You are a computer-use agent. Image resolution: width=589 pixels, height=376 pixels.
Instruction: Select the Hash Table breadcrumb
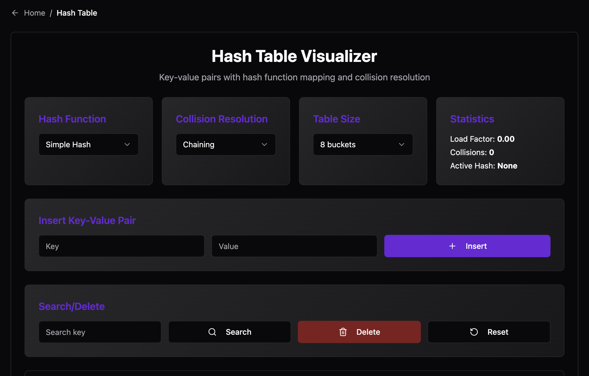(77, 13)
